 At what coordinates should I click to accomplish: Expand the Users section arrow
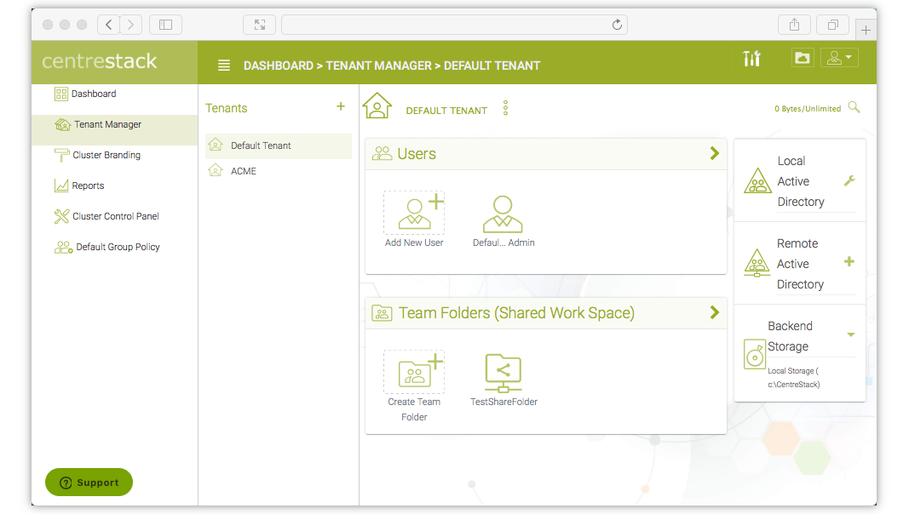click(714, 153)
